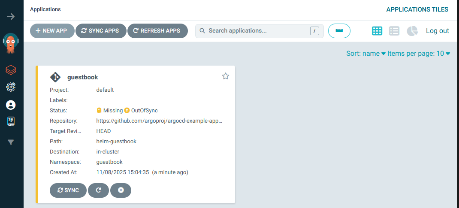The height and width of the screenshot is (208, 459).
Task: Click the Argo CD octopus logo
Action: point(11,43)
